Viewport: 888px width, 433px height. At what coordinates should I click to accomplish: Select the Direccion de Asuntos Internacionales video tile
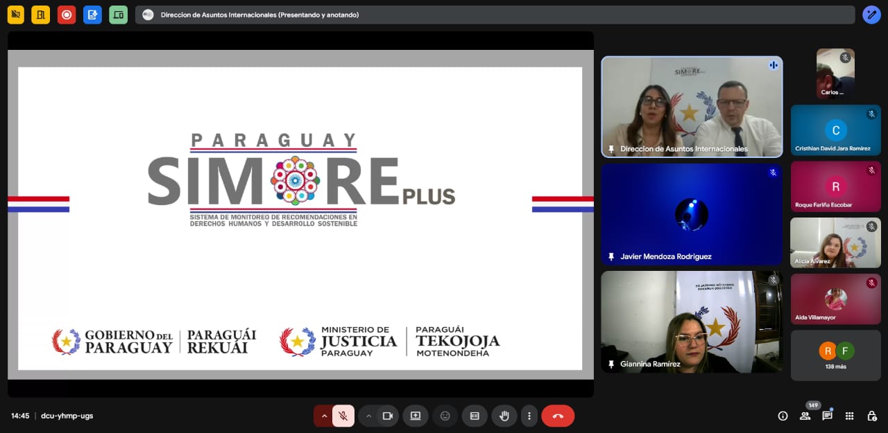pos(692,107)
